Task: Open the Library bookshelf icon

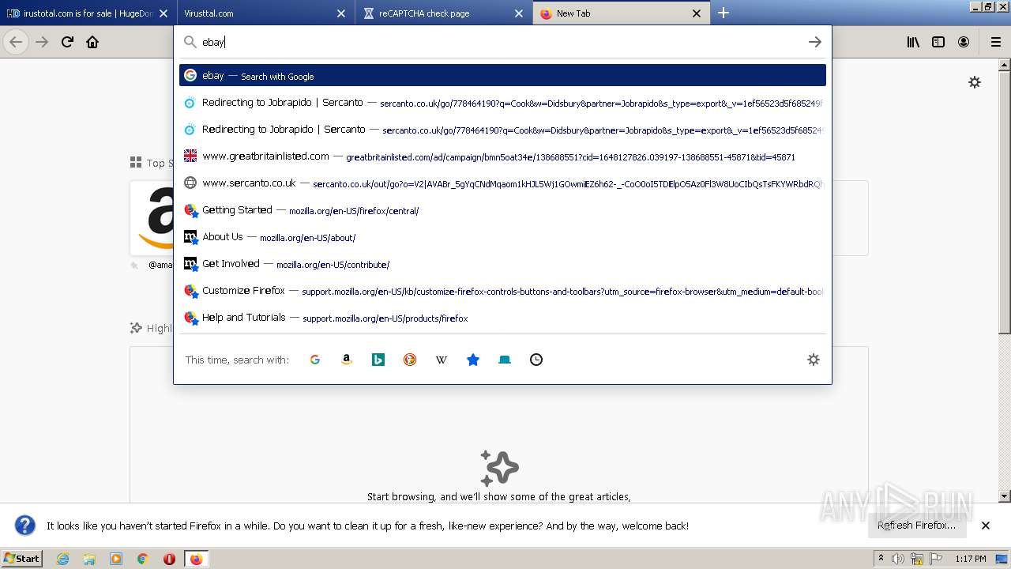Action: coord(913,42)
